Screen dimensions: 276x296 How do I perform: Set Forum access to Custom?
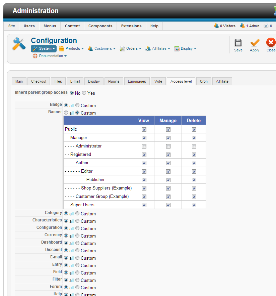77,287
